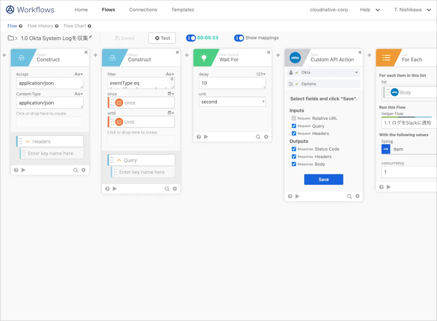
Task: Add card before first Construct with plus
Action: (x=4, y=55)
